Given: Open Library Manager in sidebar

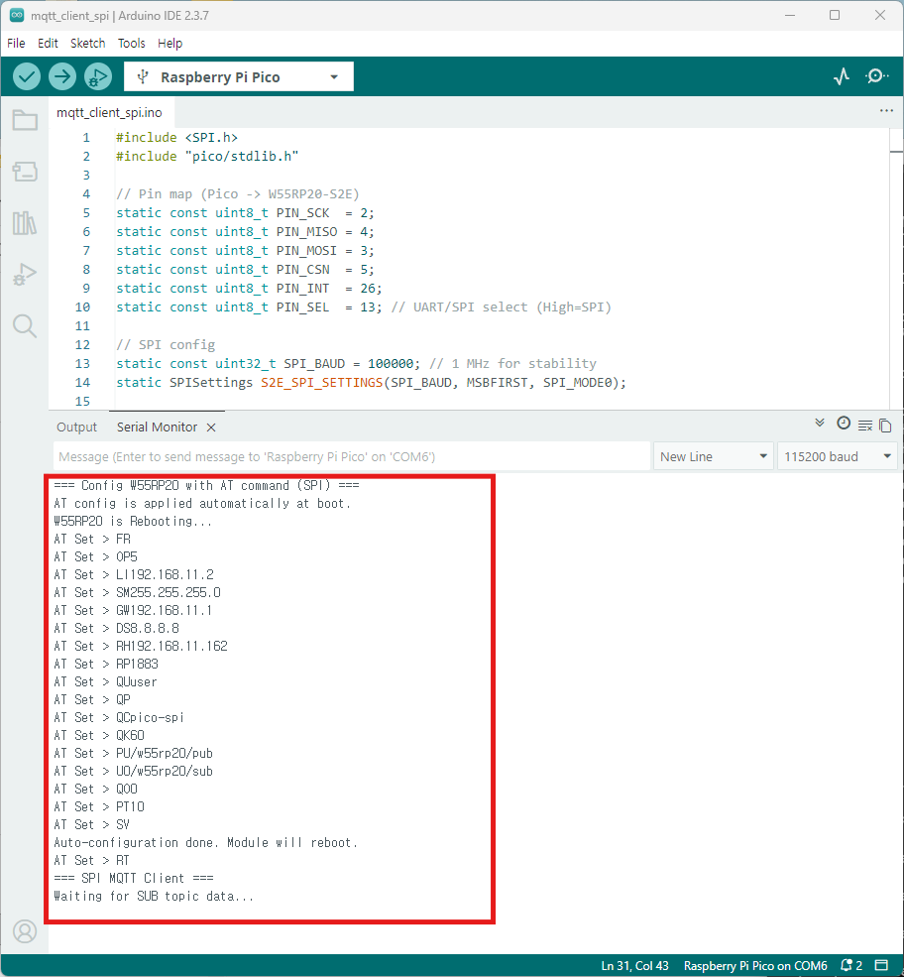Looking at the screenshot, I should [25, 223].
